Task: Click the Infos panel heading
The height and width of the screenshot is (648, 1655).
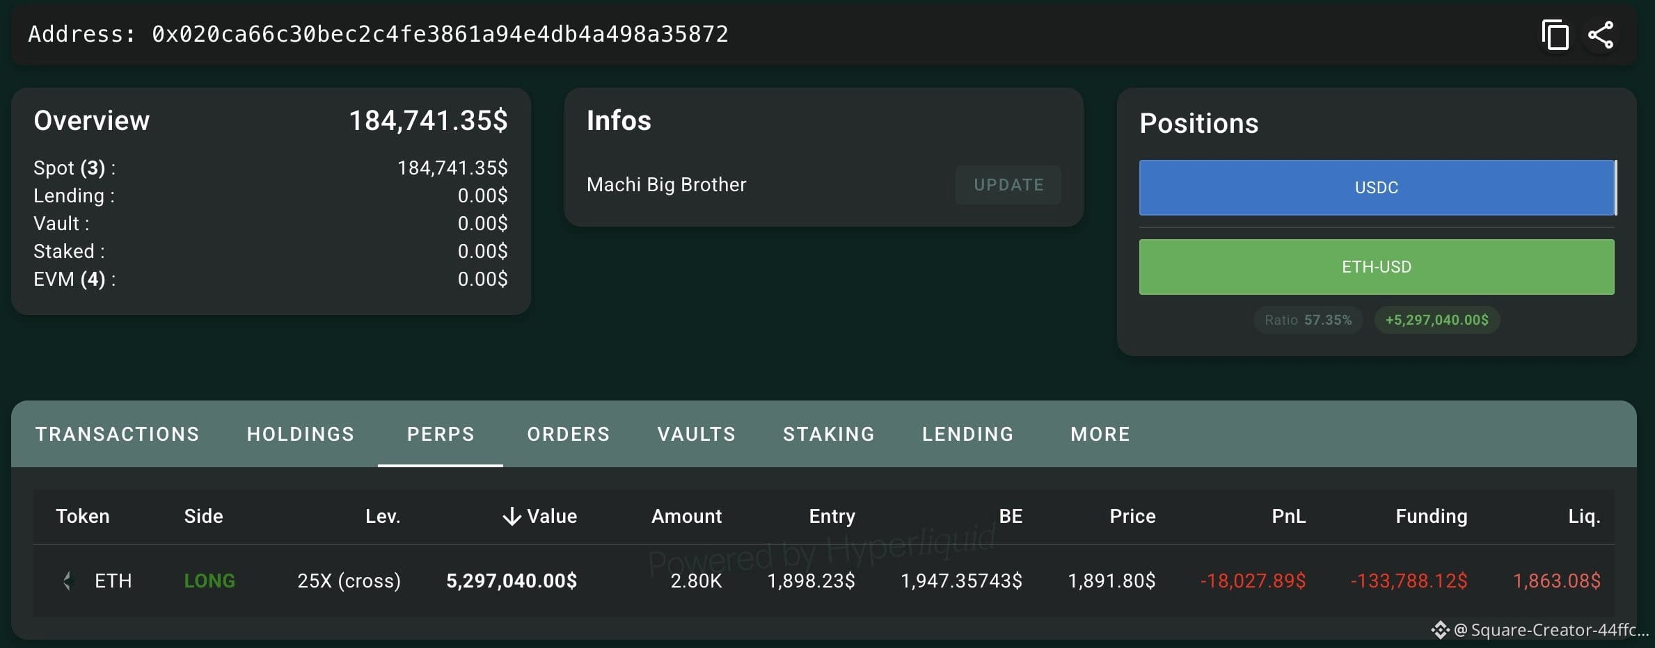Action: (619, 120)
